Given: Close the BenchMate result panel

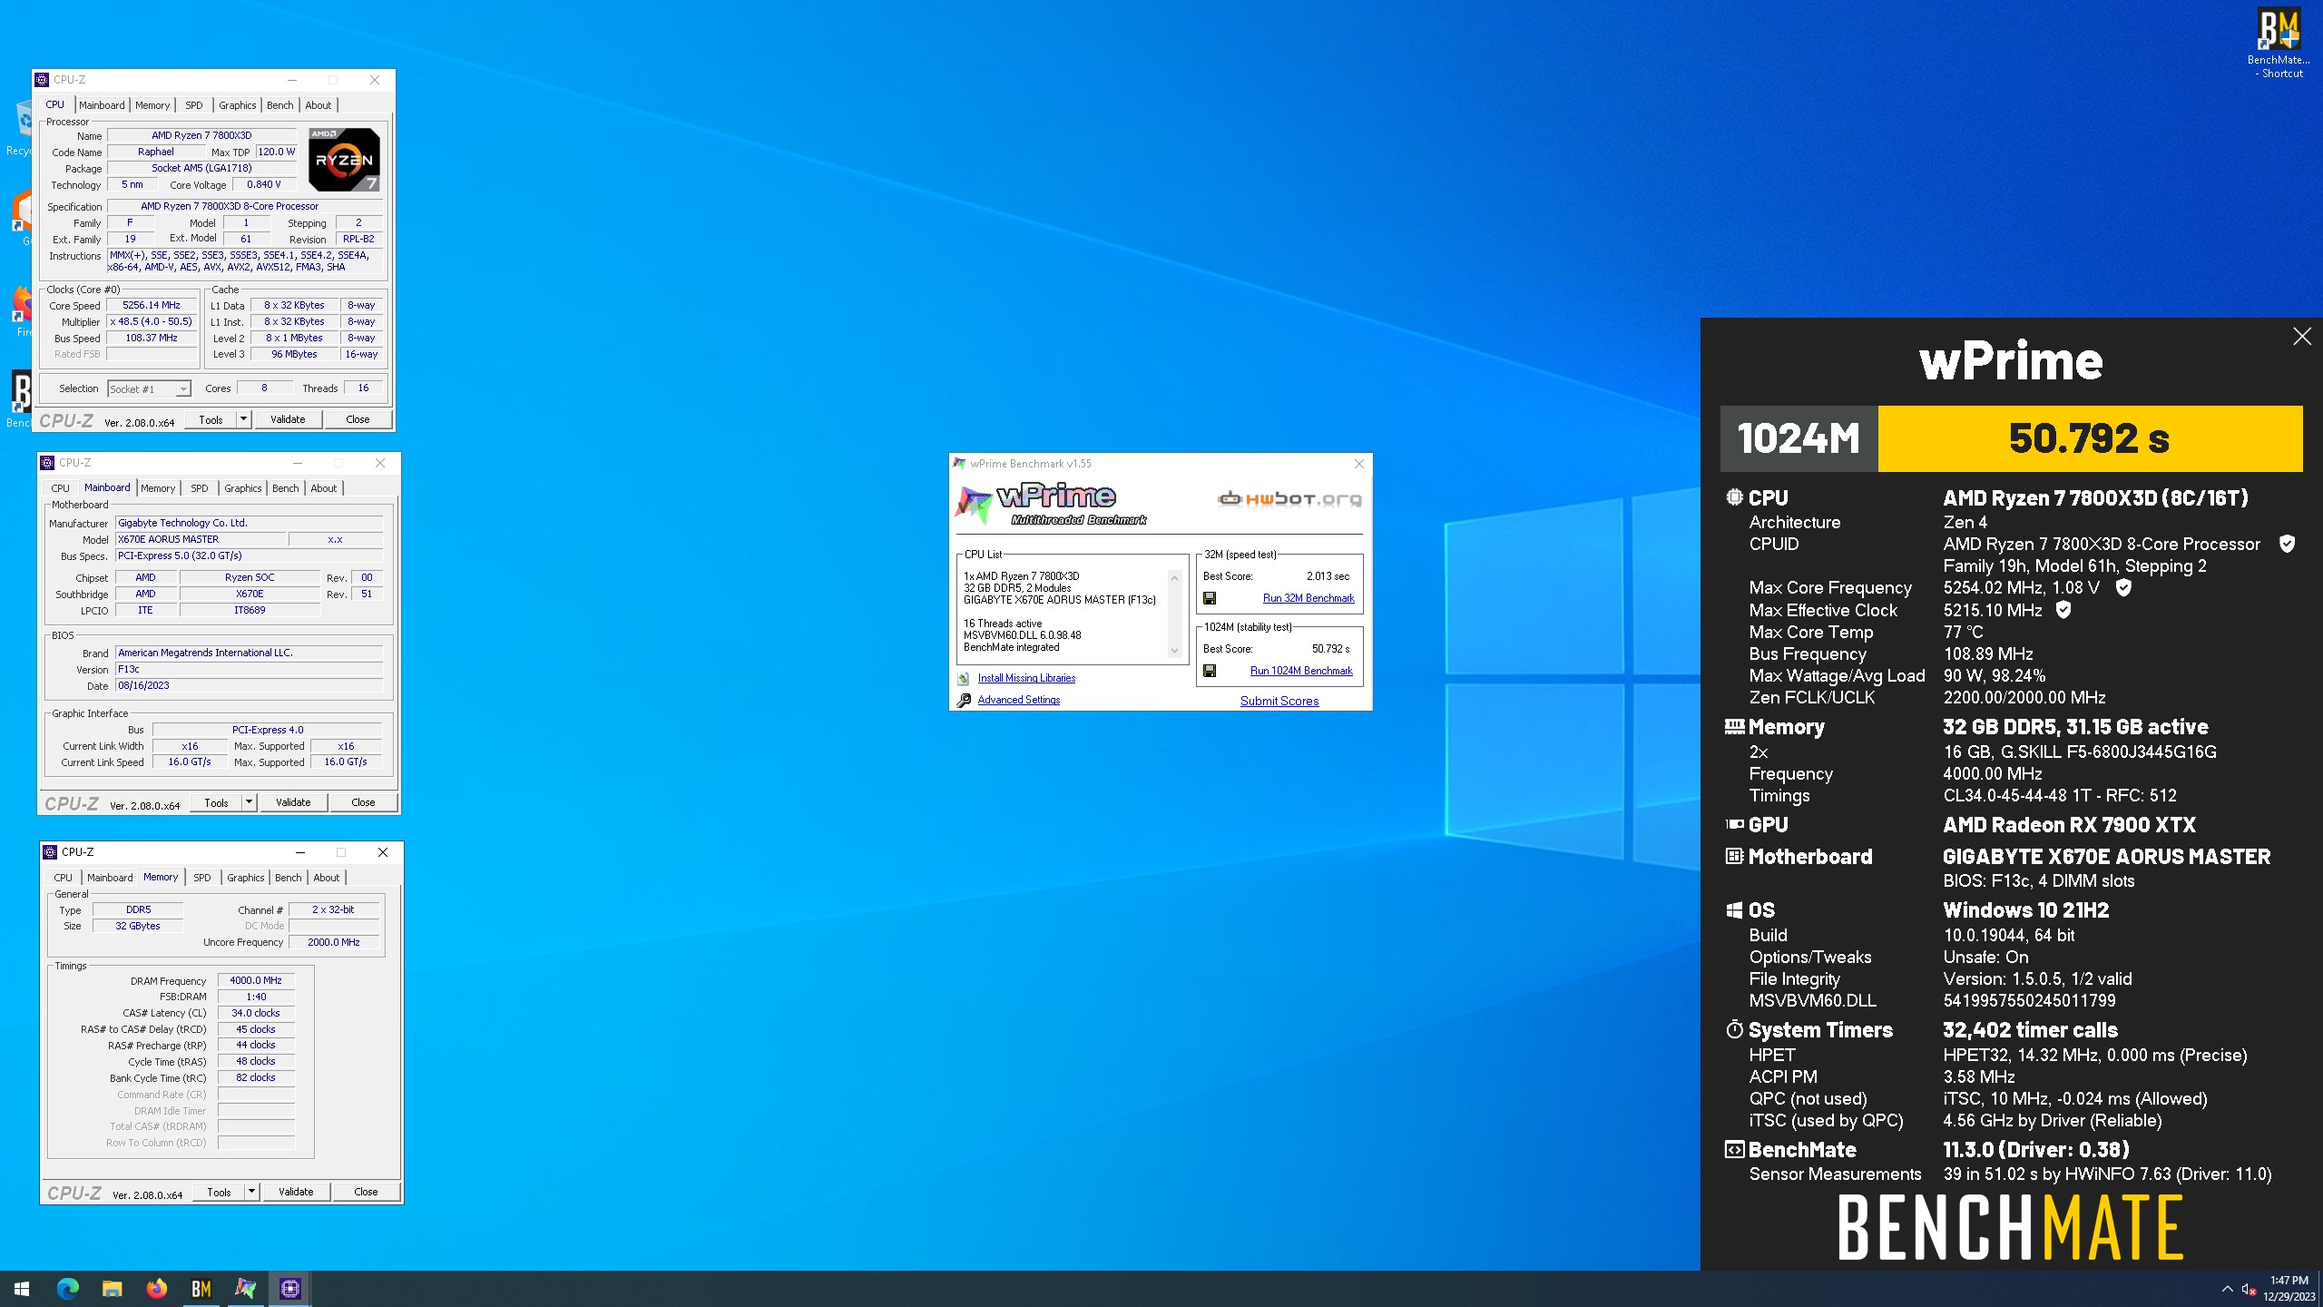Looking at the screenshot, I should tap(2302, 337).
